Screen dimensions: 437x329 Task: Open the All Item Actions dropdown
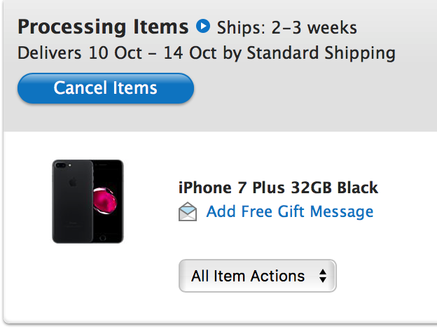click(258, 276)
